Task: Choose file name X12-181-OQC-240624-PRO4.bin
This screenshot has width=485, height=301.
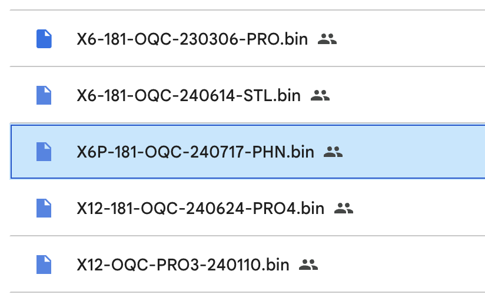Action: [x=201, y=208]
